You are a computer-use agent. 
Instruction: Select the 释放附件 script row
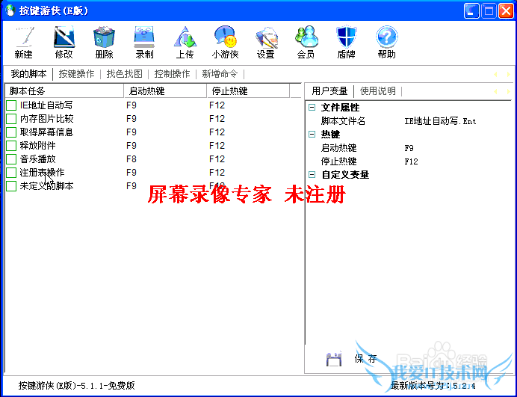coord(153,146)
